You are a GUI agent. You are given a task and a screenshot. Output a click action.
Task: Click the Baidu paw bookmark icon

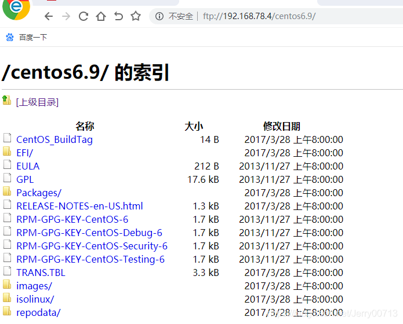coord(10,38)
